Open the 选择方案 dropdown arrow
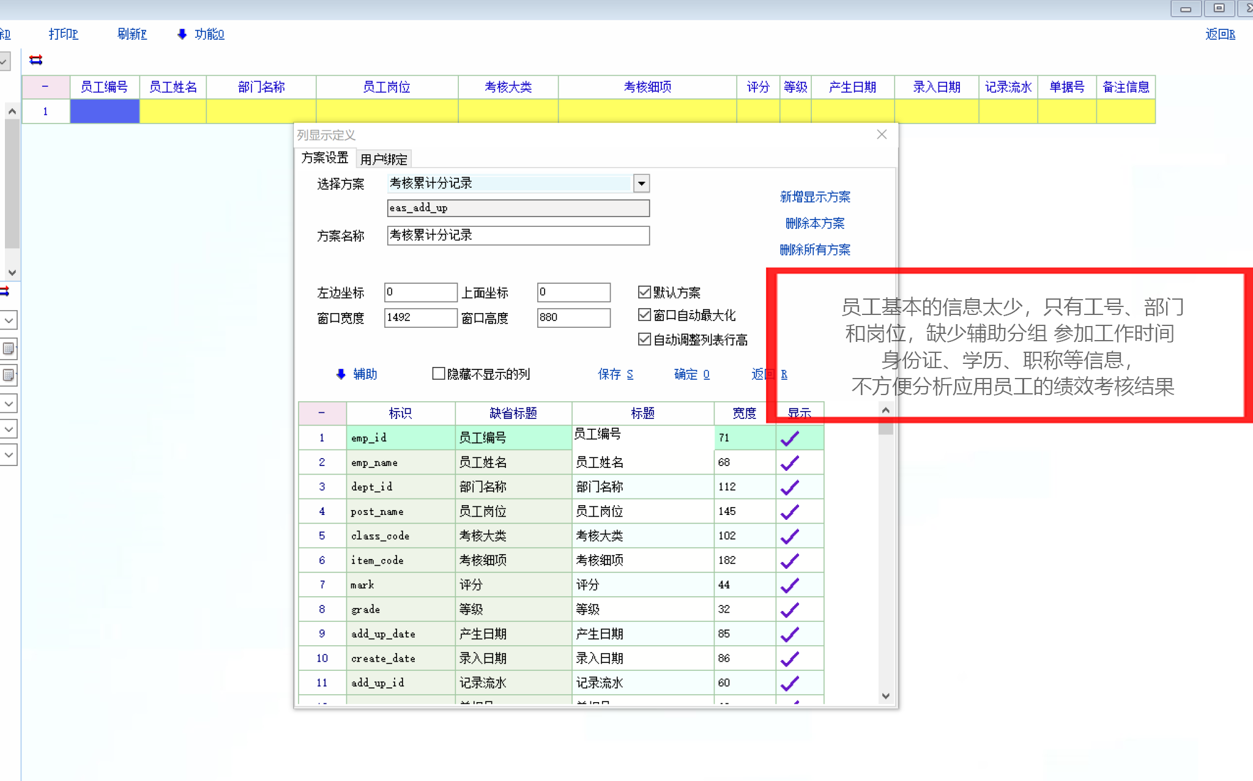 click(641, 183)
